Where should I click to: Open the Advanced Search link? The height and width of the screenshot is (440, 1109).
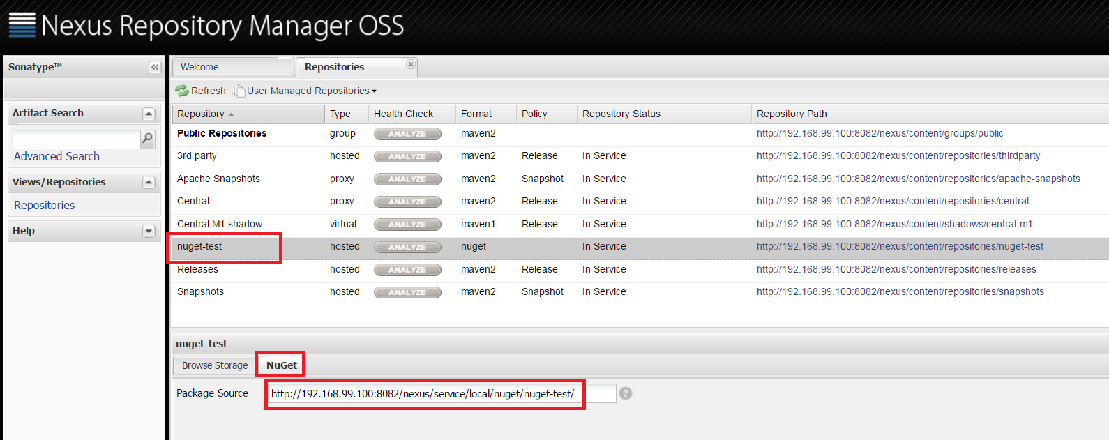point(56,157)
